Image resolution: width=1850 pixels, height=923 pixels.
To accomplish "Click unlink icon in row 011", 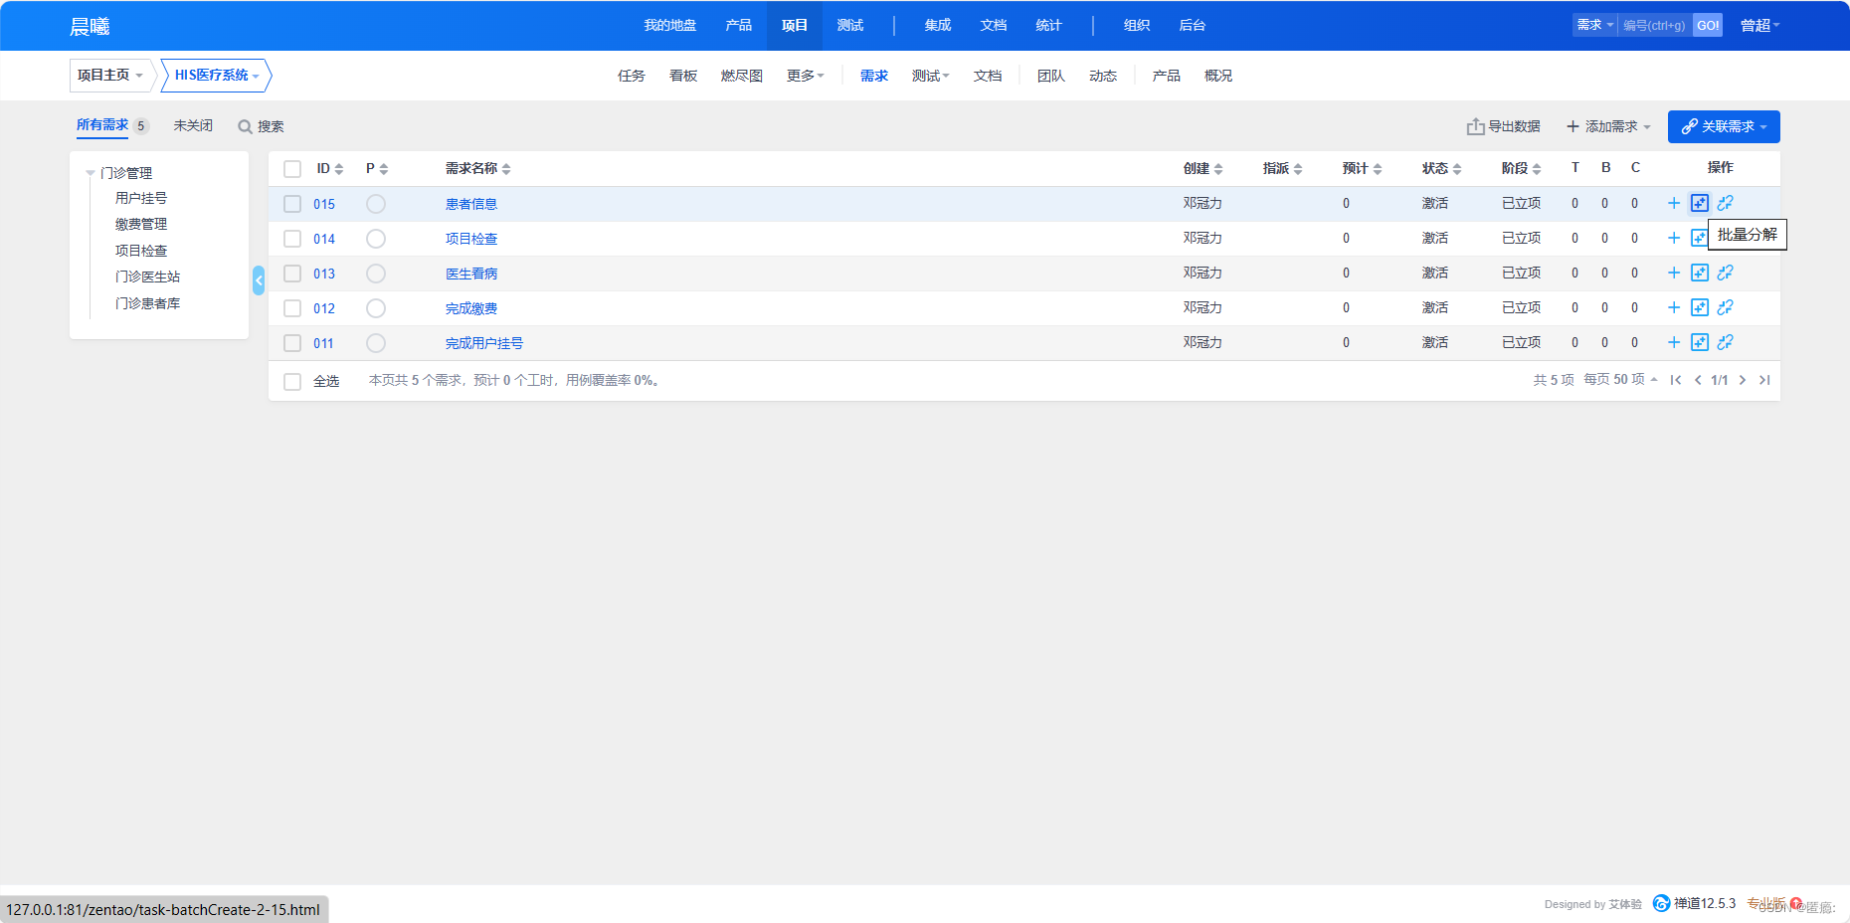I will [1726, 342].
